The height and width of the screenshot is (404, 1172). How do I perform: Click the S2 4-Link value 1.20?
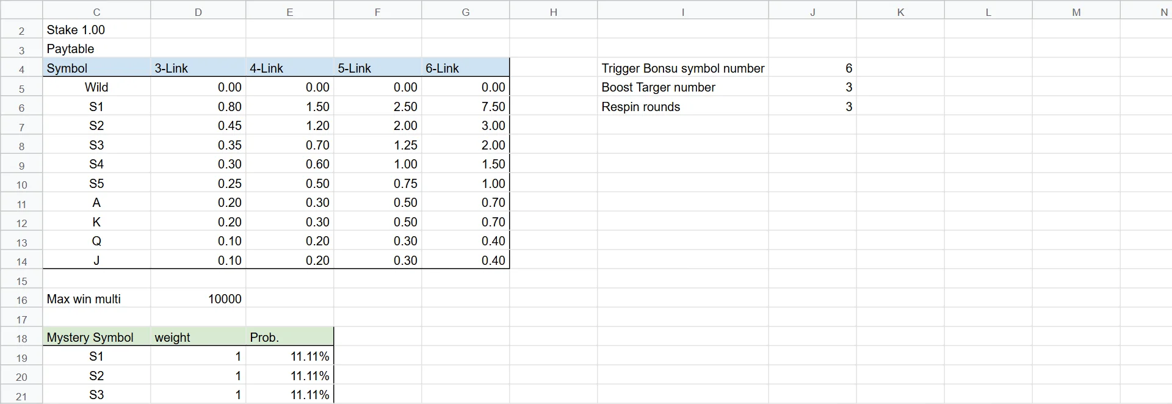tap(289, 126)
